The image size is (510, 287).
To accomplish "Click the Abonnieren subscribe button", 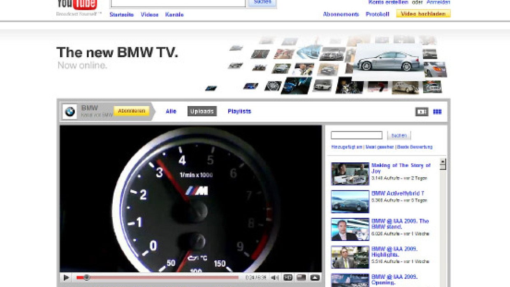I will [x=131, y=111].
